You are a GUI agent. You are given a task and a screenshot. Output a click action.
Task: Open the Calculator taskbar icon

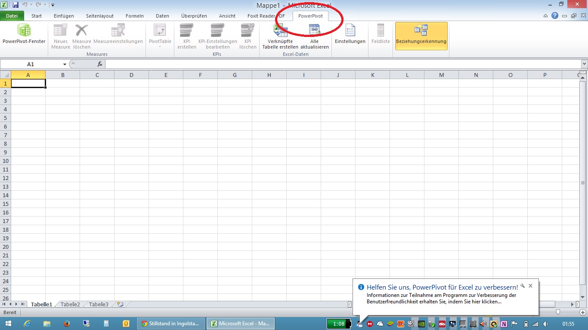pos(106,324)
